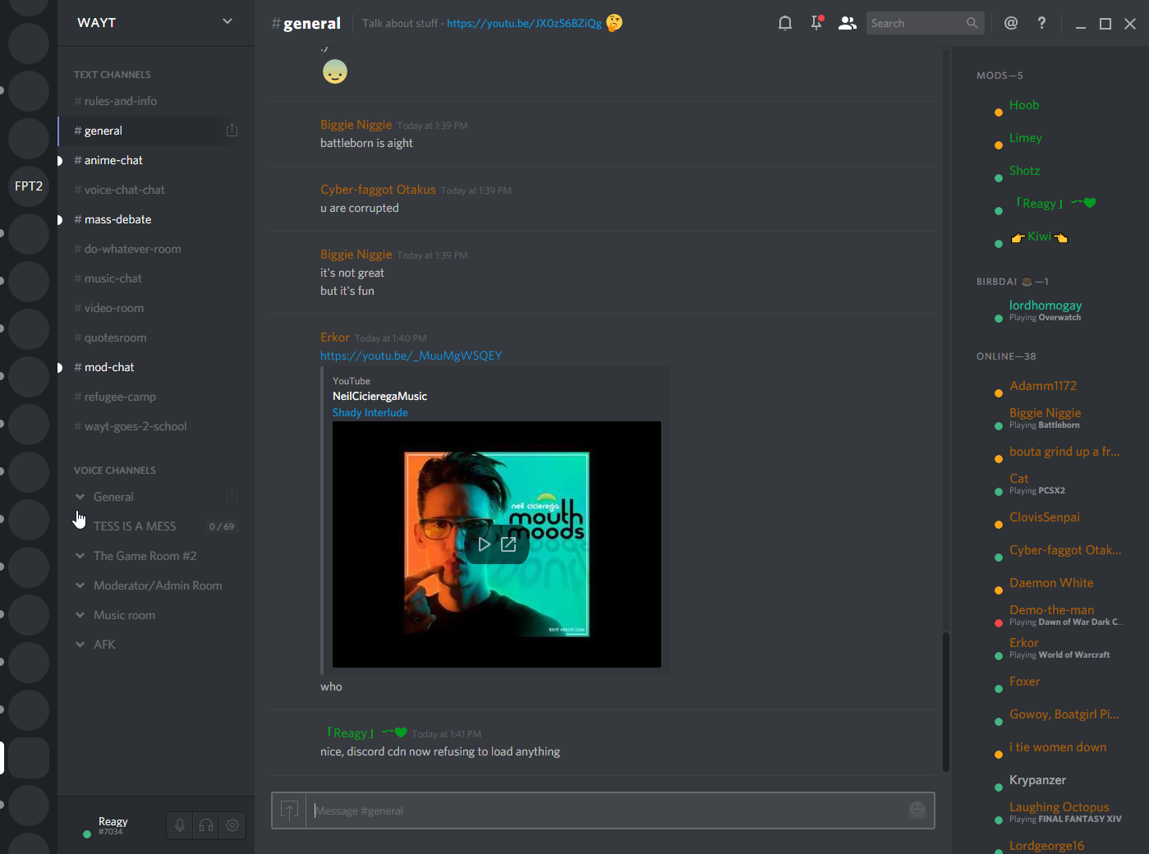Create invite for #general channel
Screen dimensions: 1149x854
232,131
